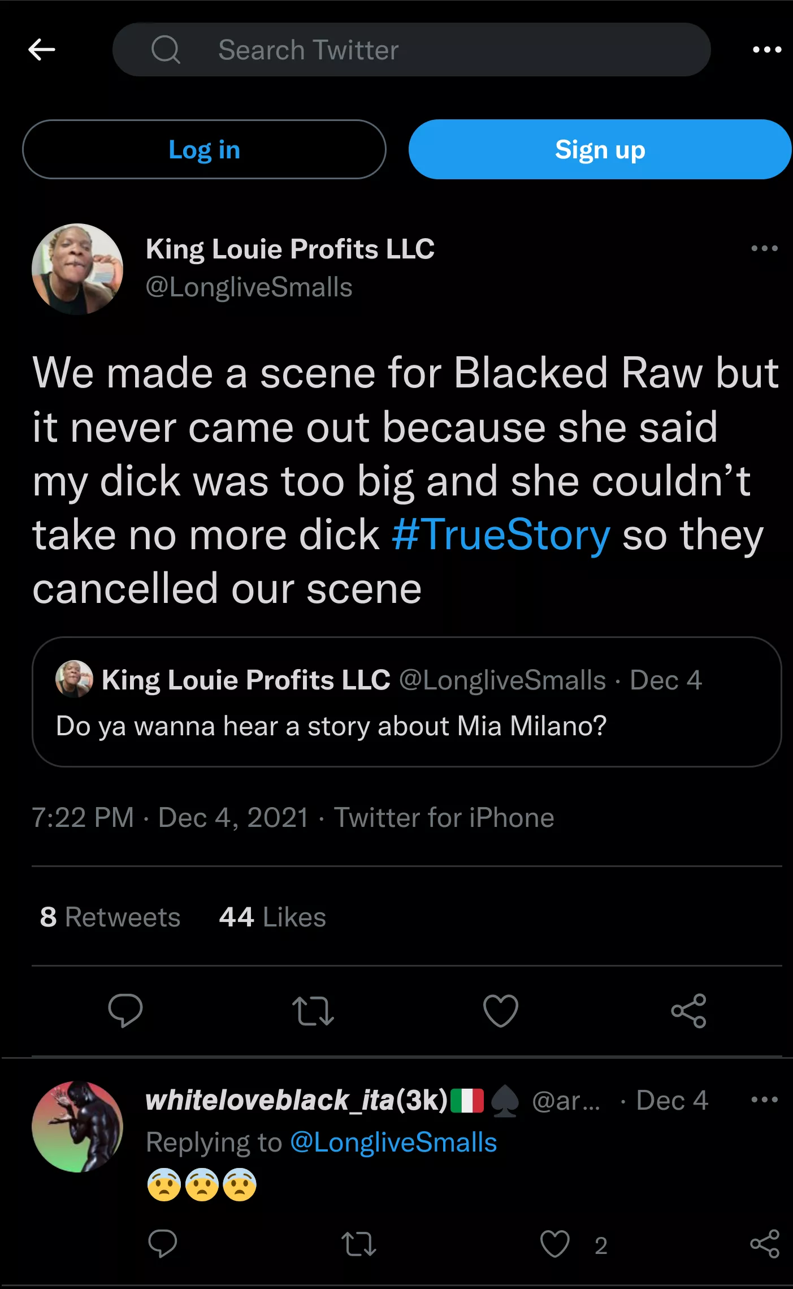Tap the back arrow icon
Screen dimensions: 793x1289
42,50
